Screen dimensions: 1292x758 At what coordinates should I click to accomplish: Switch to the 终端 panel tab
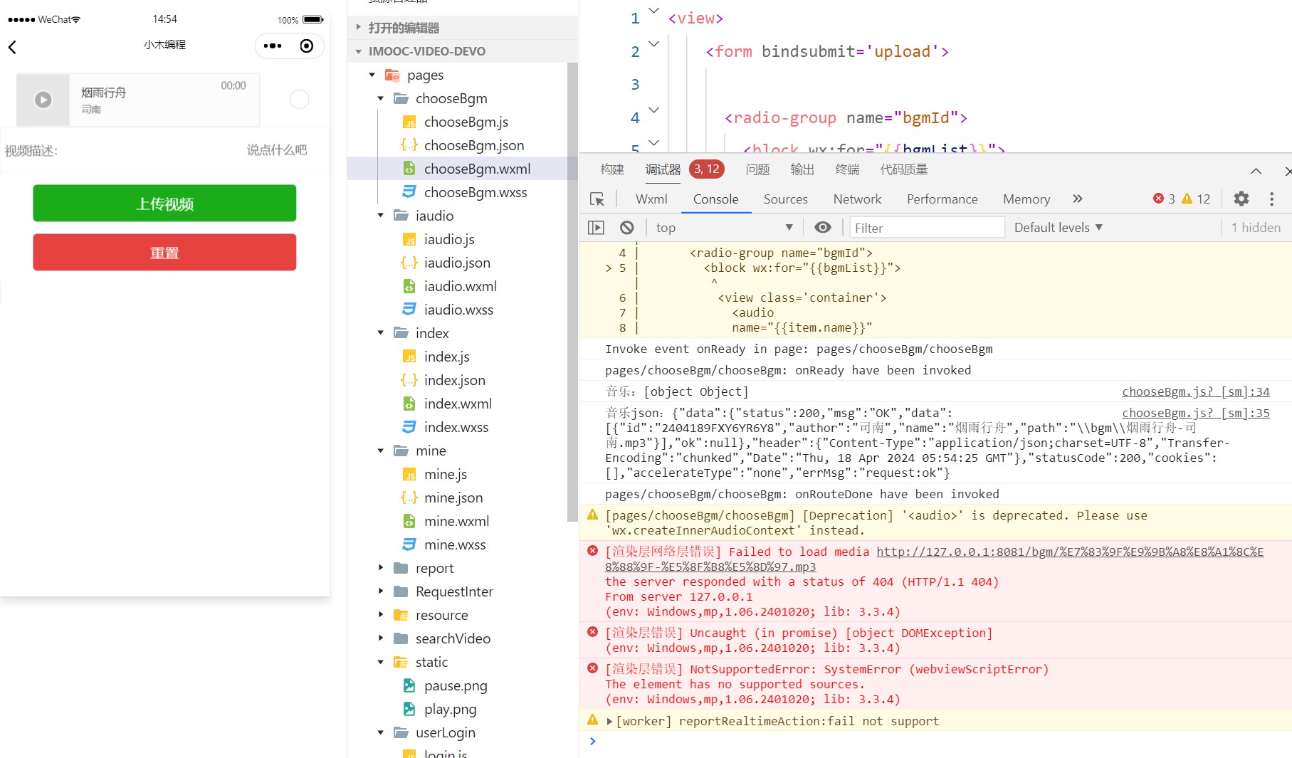tap(847, 169)
